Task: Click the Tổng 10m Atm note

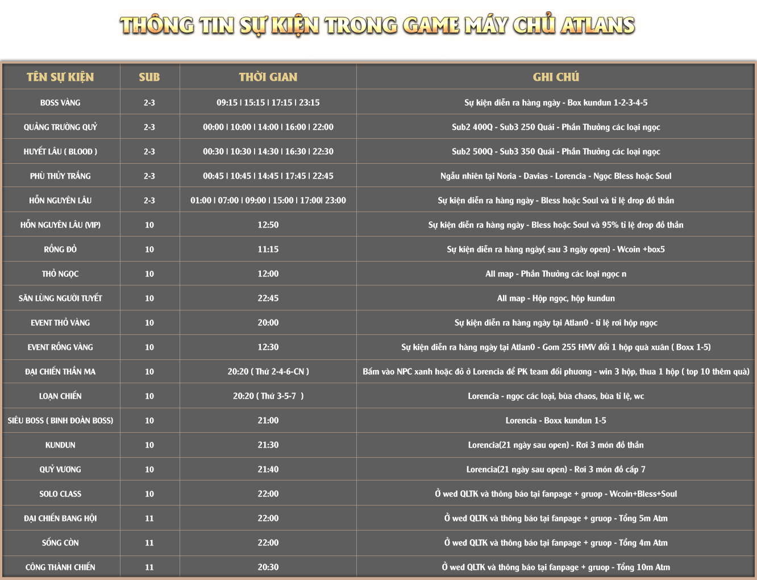Action: [x=556, y=567]
